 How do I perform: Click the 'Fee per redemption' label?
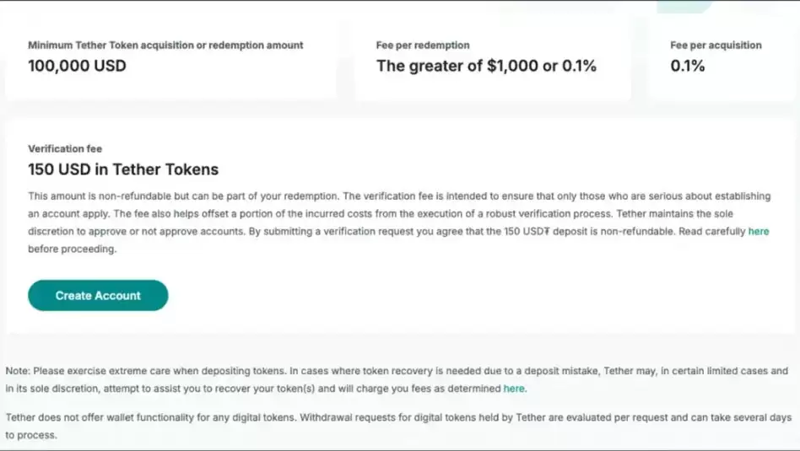click(x=423, y=46)
